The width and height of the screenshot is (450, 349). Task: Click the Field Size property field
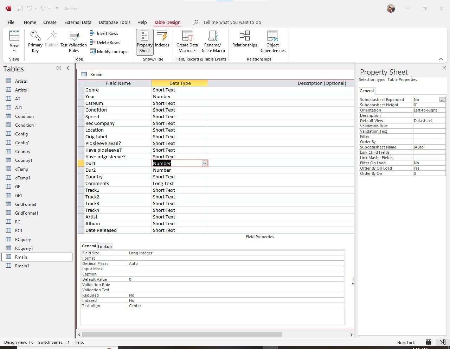(236, 253)
